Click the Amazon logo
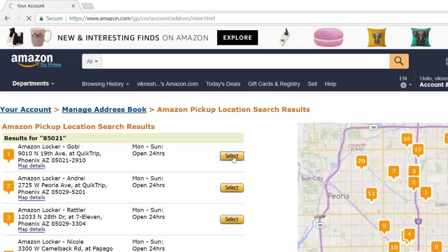Image resolution: width=448 pixels, height=252 pixels. click(32, 60)
